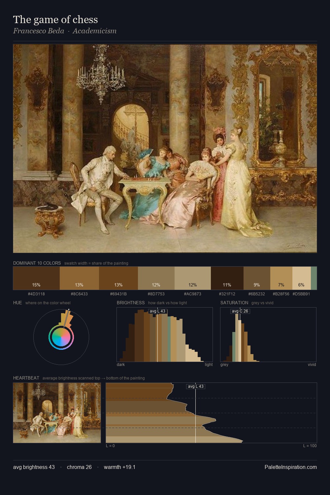Screen dimensions: 330x495
Task: Click the 15% dark brown #4D3118 swatch
Action: (x=36, y=278)
